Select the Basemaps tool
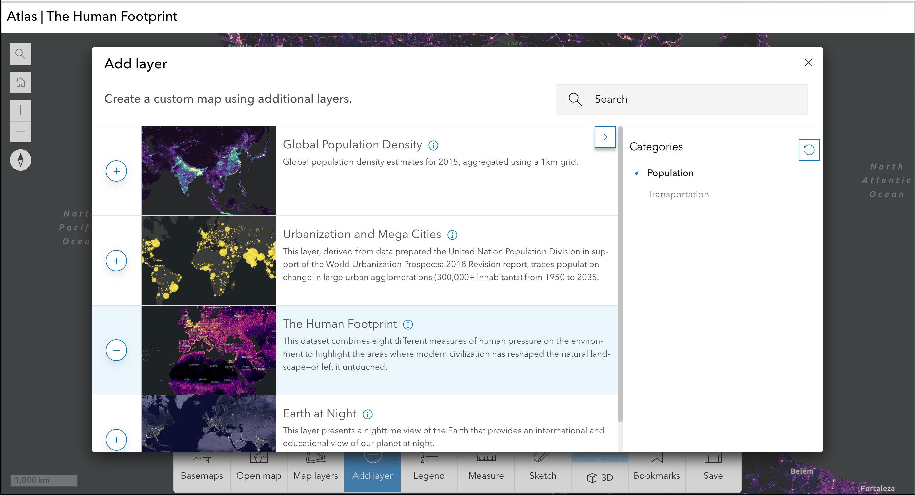 click(201, 469)
